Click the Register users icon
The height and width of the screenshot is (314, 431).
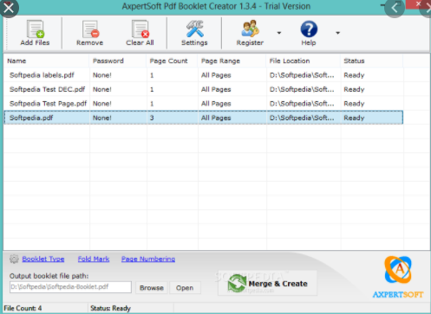pyautogui.click(x=250, y=29)
